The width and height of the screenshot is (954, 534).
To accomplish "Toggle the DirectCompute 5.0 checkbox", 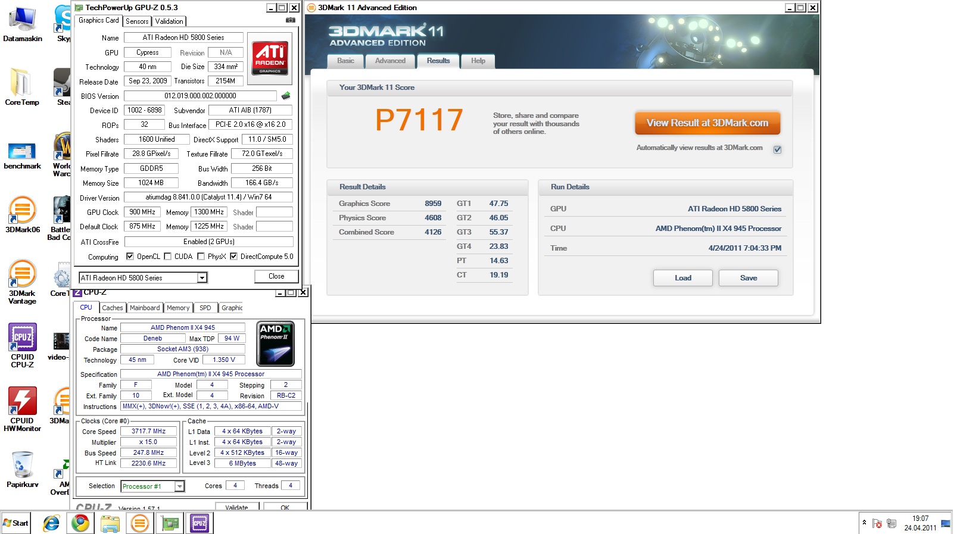I will pyautogui.click(x=234, y=257).
